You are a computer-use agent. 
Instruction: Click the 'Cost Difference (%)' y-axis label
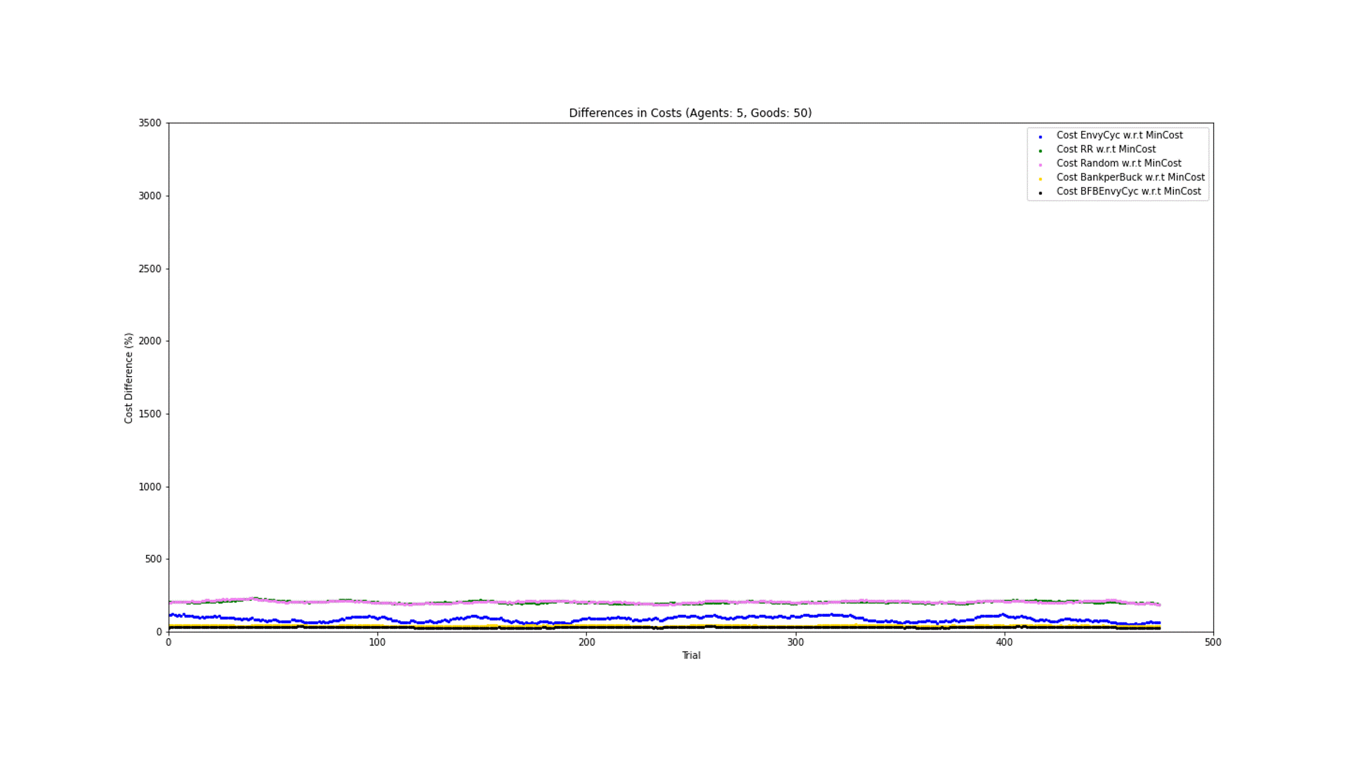pyautogui.click(x=128, y=378)
